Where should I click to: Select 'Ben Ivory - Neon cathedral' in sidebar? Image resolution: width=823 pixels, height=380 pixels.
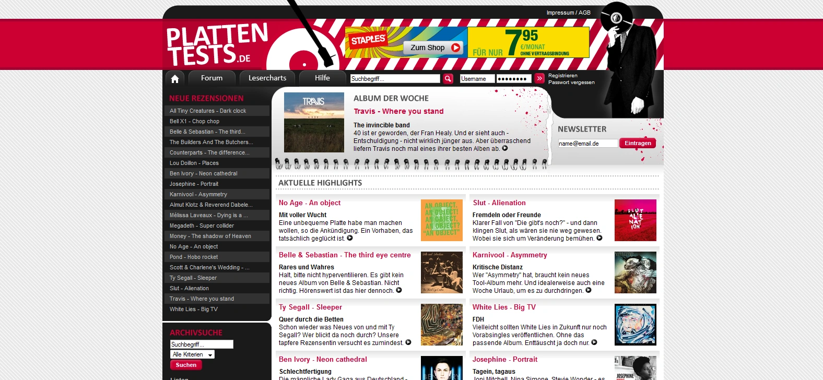(217, 173)
